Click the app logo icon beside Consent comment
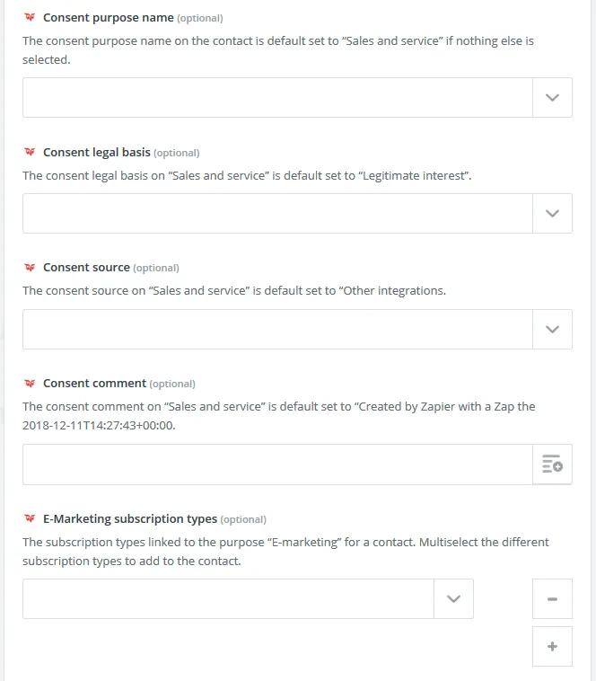Image resolution: width=596 pixels, height=681 pixels. pyautogui.click(x=30, y=384)
